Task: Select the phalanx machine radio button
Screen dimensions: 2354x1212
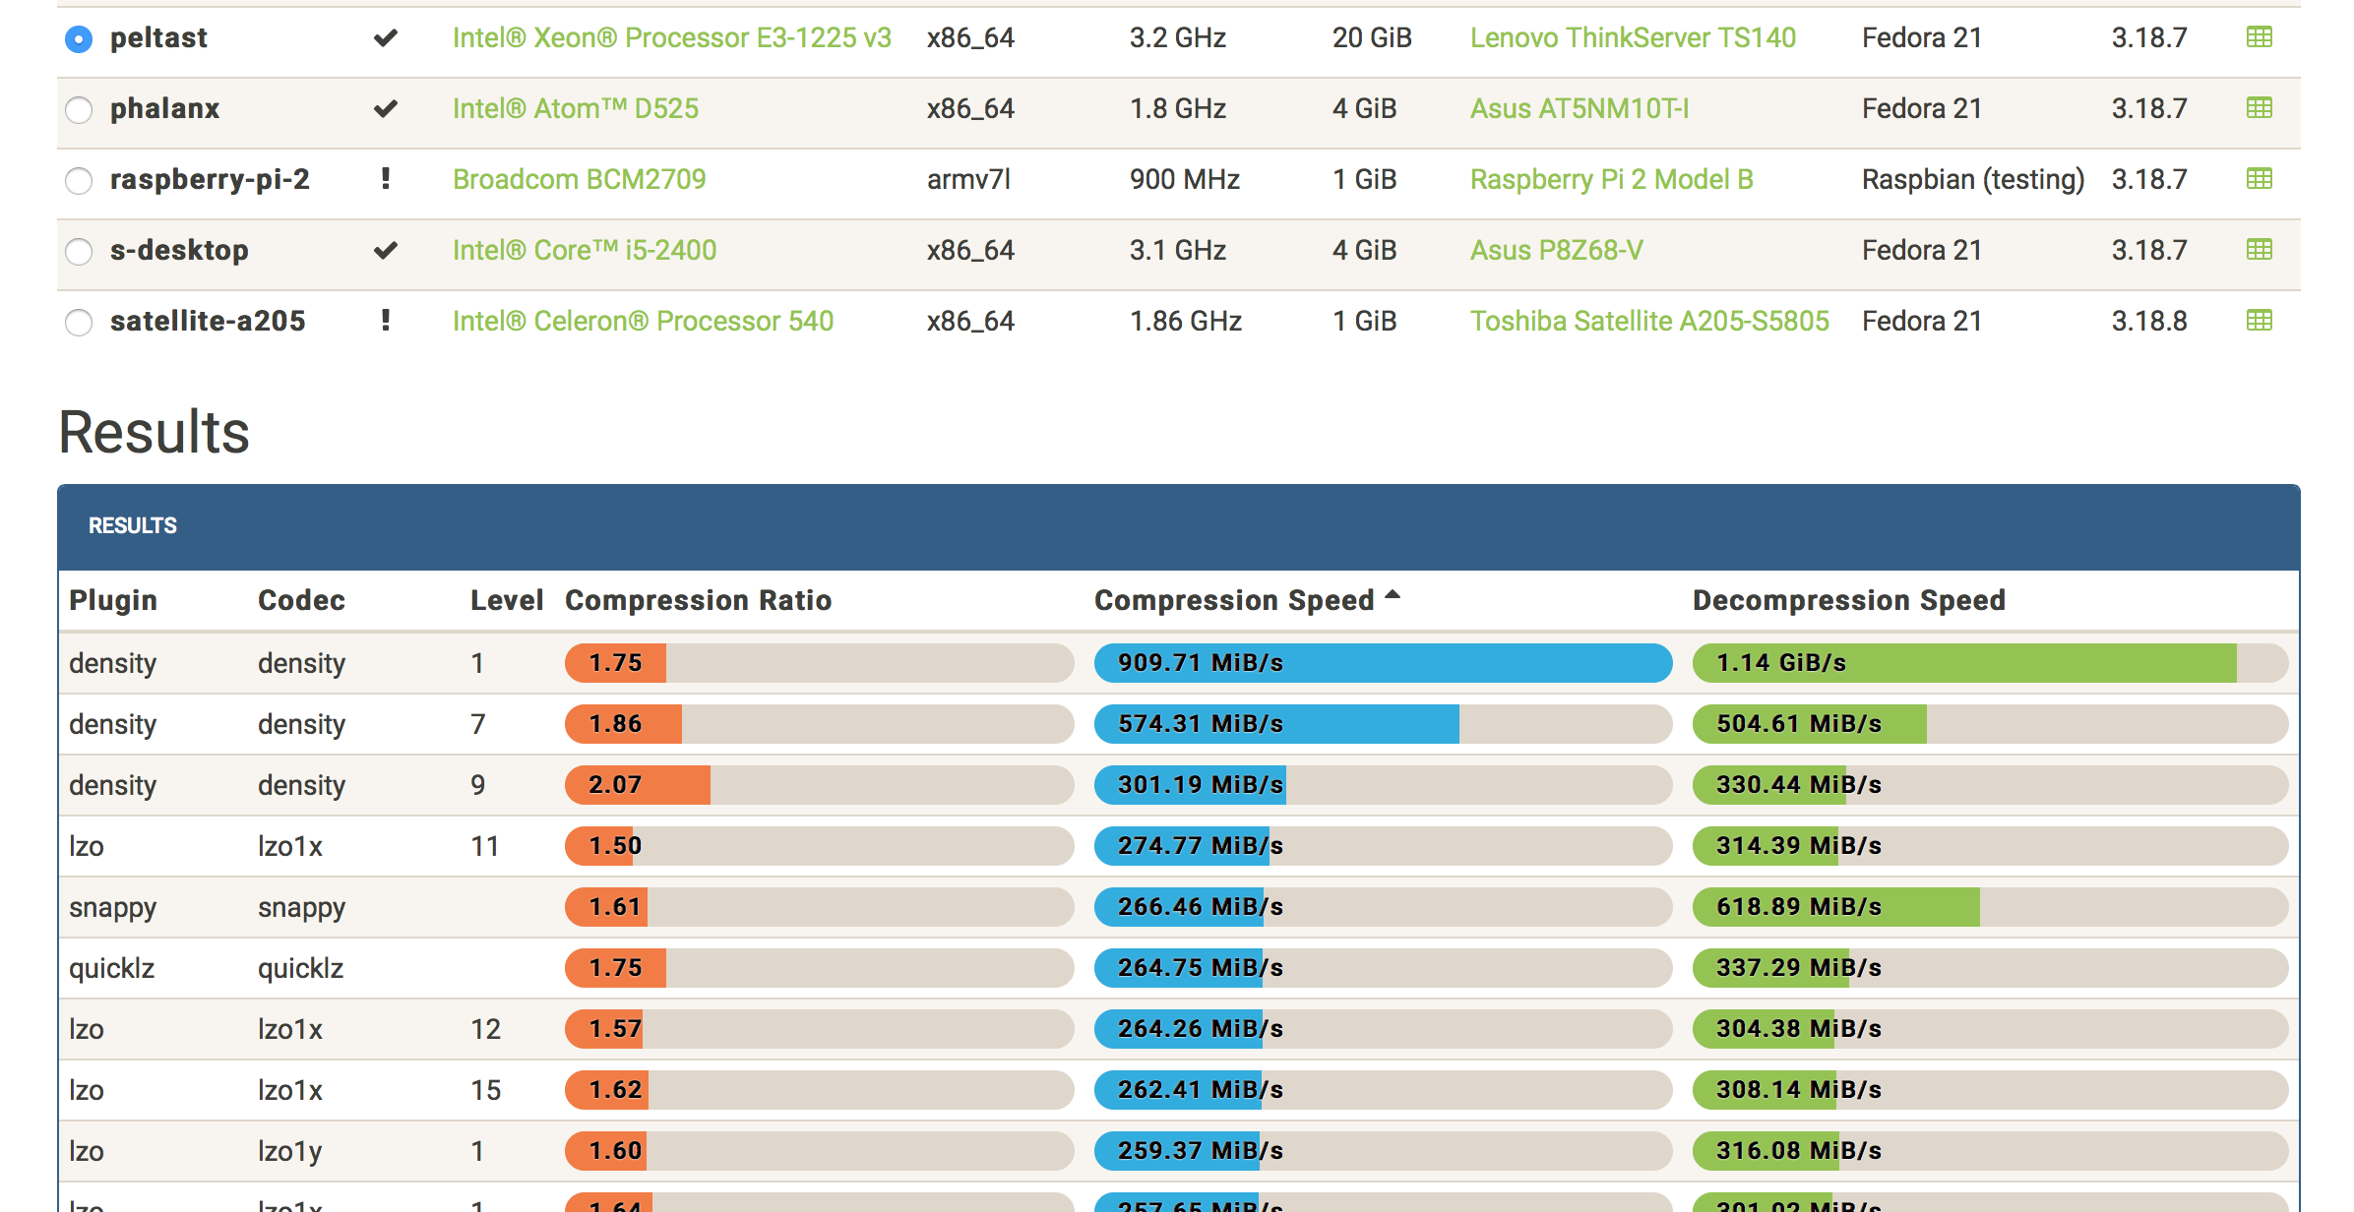Action: click(x=79, y=109)
